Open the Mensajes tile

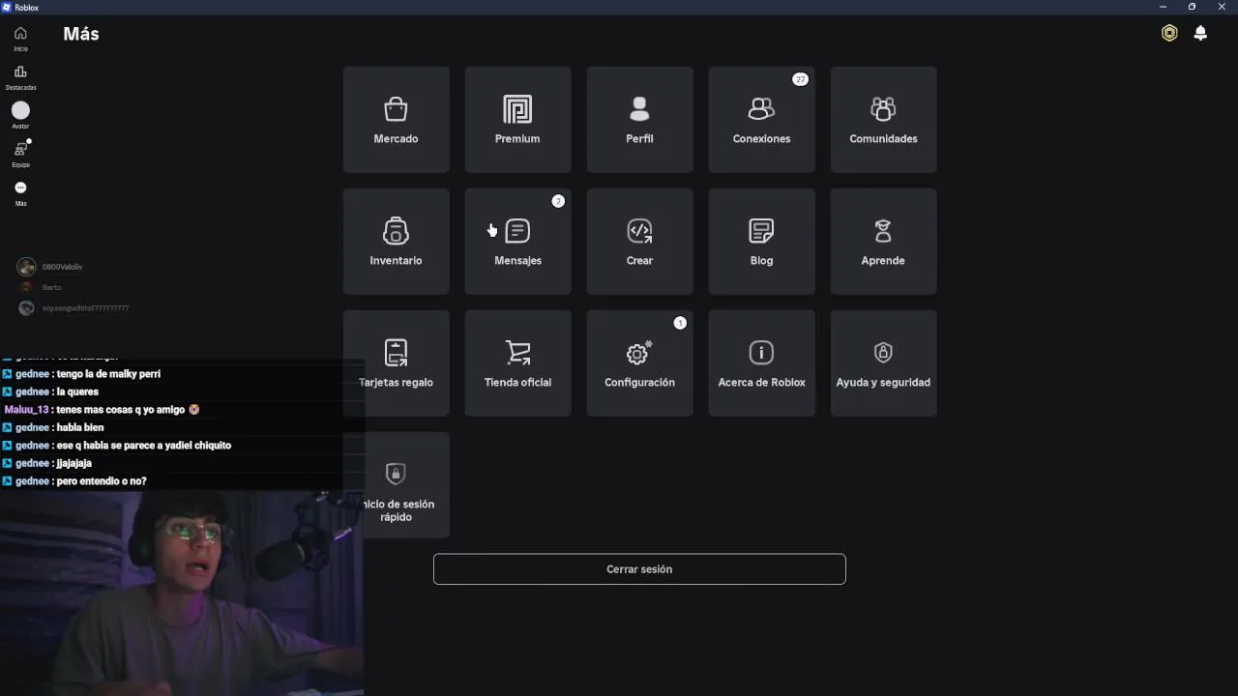point(517,242)
